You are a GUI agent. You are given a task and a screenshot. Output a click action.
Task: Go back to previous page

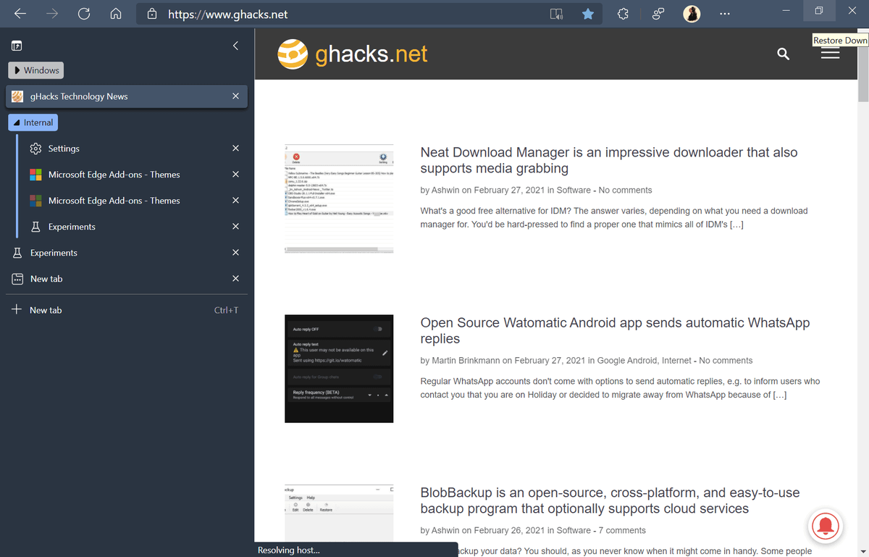coord(20,14)
